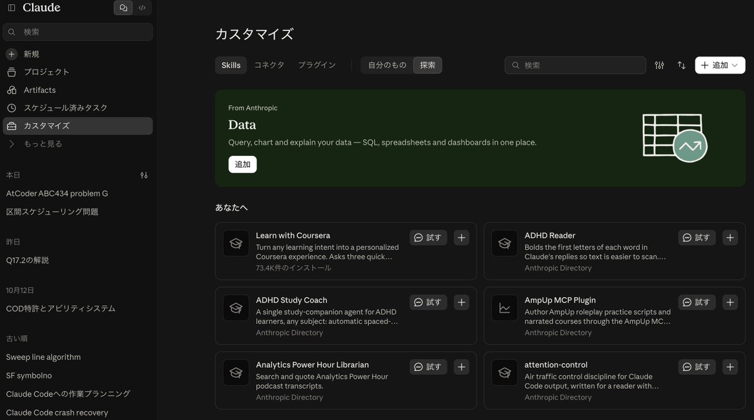The height and width of the screenshot is (420, 754).
Task: Add Analytics Power Hour Librarian with plus
Action: pos(461,367)
